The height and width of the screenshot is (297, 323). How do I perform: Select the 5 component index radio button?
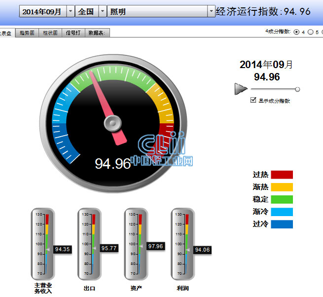pyautogui.click(x=310, y=32)
